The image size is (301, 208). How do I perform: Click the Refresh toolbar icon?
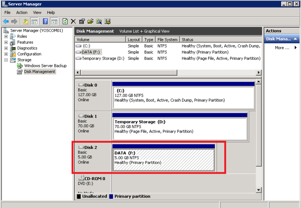tap(65, 21)
